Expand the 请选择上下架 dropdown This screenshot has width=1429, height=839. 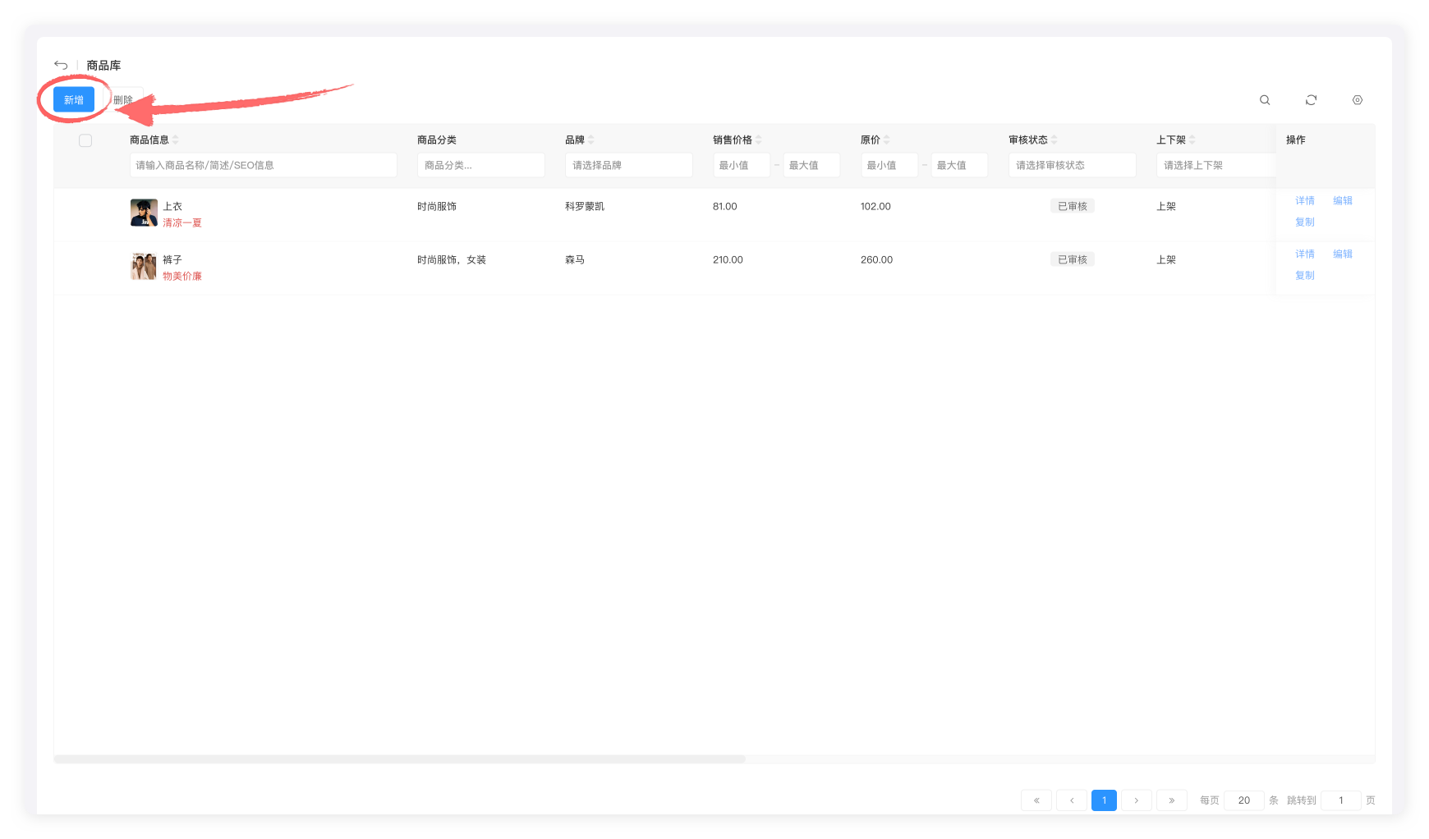pos(1215,165)
